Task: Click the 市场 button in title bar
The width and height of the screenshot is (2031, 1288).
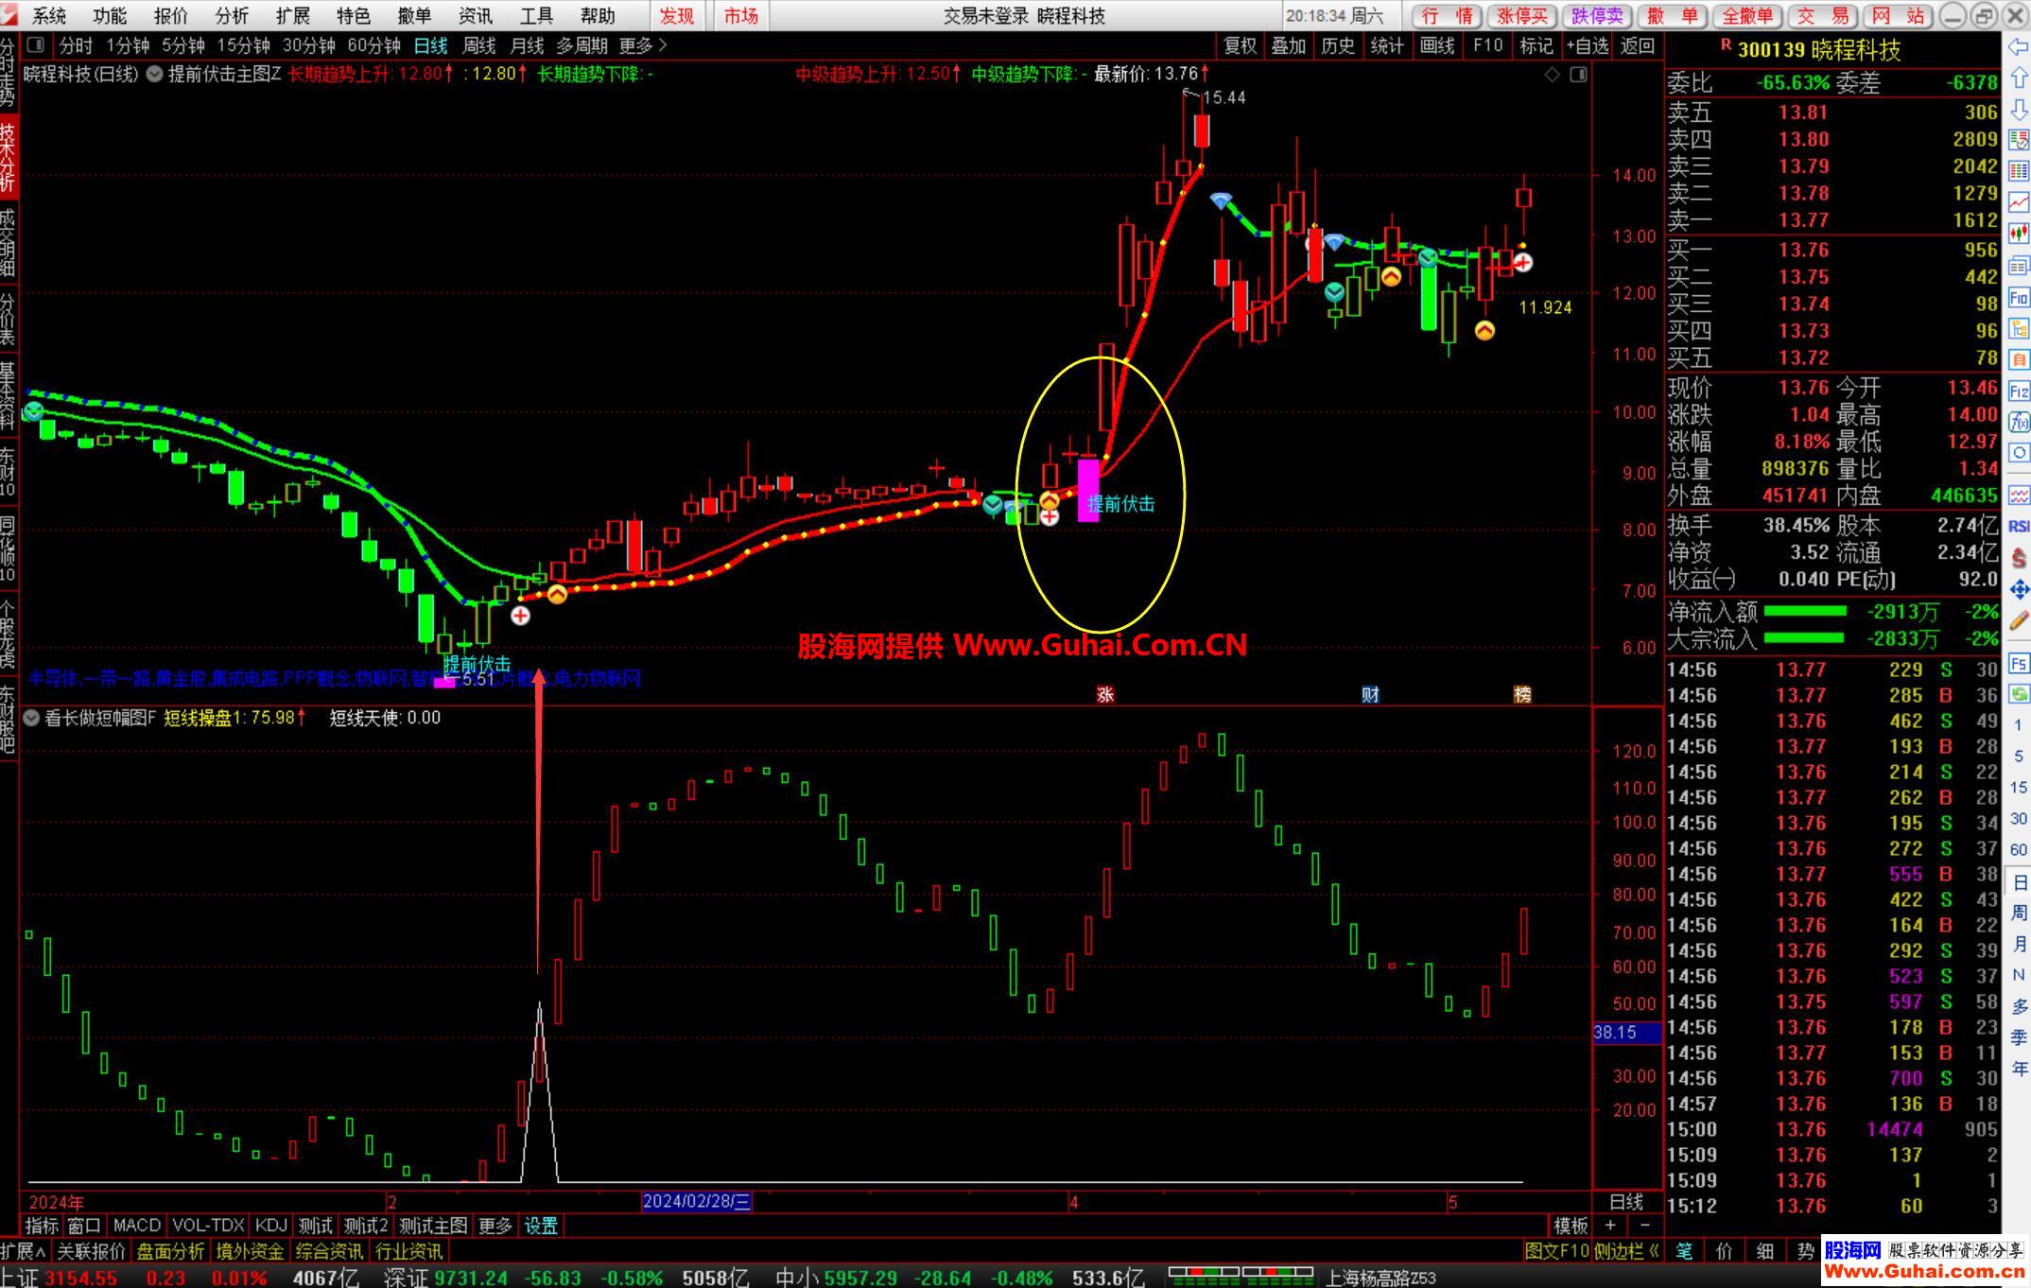Action: 741,15
